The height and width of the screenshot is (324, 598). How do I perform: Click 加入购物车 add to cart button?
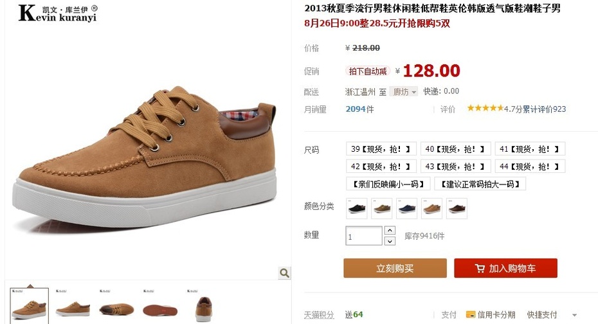[x=505, y=268]
